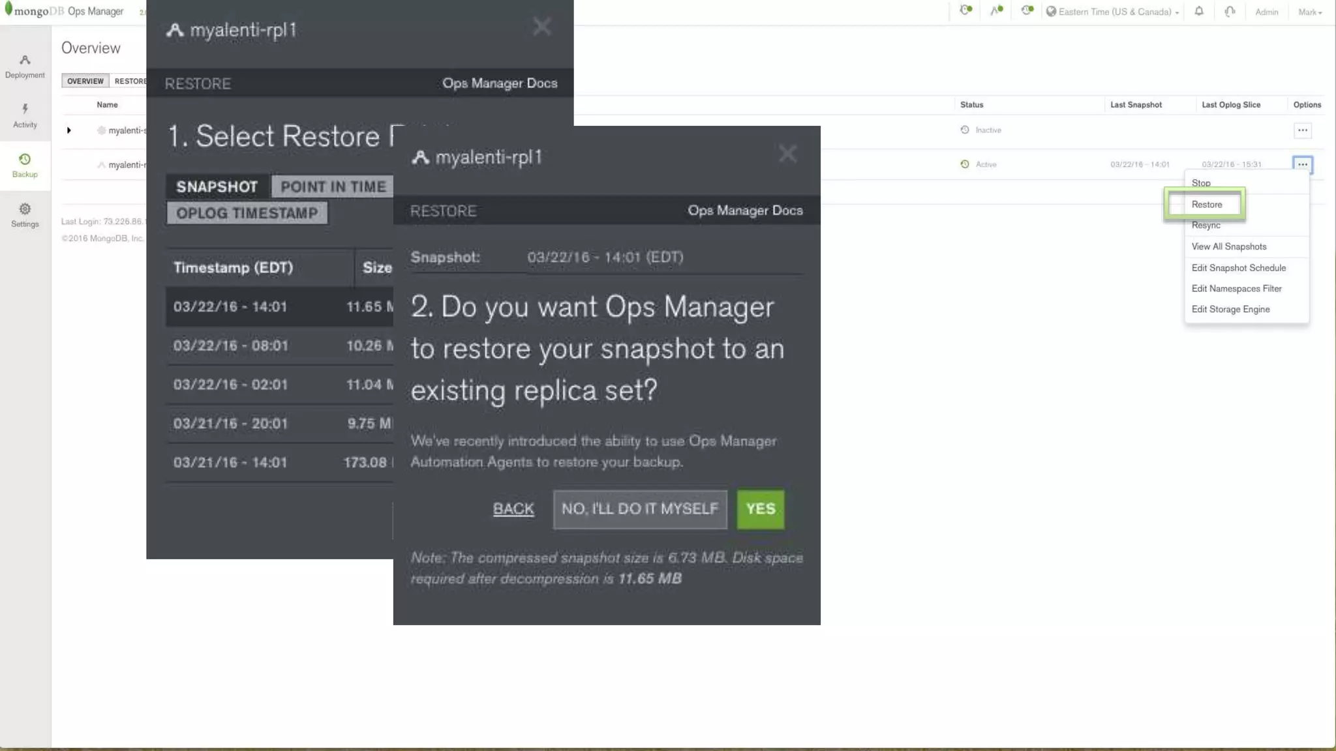The height and width of the screenshot is (751, 1336).
Task: Open Eastern Time timezone dropdown
Action: [1114, 12]
